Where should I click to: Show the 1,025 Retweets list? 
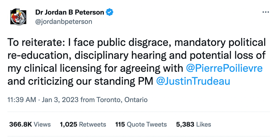[x=83, y=124]
